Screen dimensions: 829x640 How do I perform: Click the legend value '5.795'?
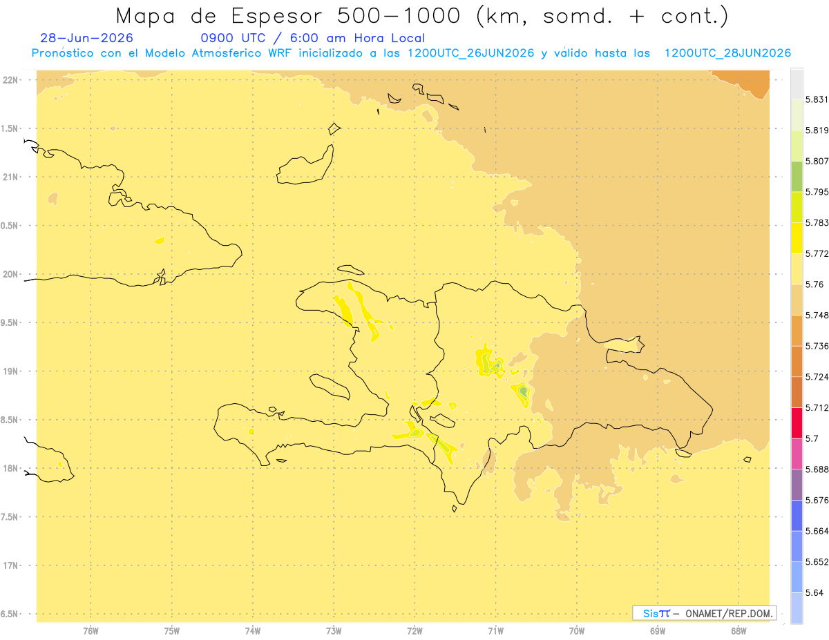click(x=817, y=192)
